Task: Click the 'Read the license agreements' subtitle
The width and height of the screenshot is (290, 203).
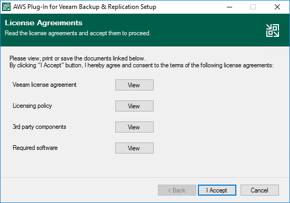Action: coord(78,33)
